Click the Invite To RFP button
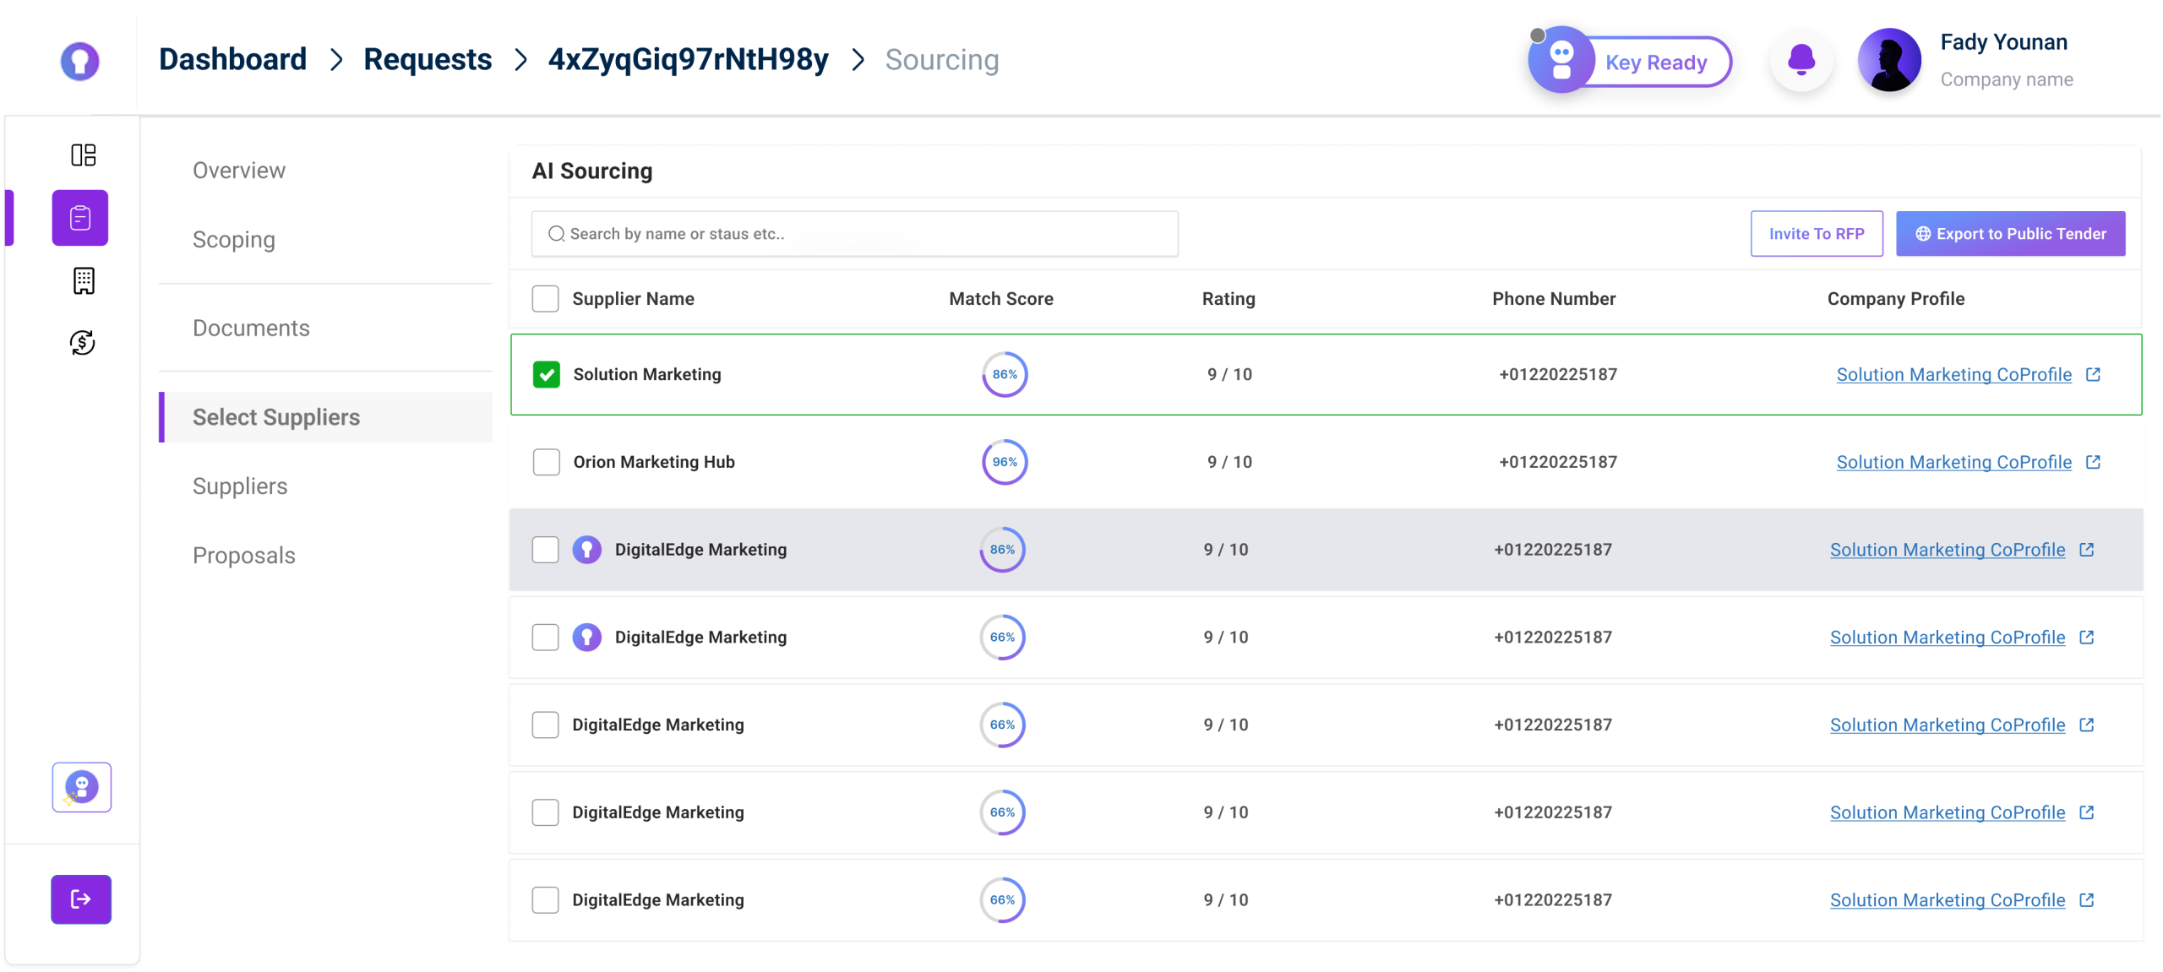This screenshot has height=972, width=2163. pyautogui.click(x=1817, y=234)
